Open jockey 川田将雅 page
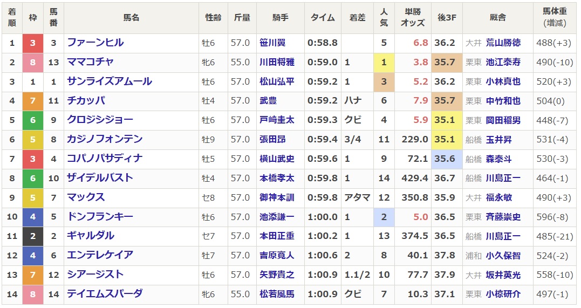The width and height of the screenshot is (581, 308). (x=277, y=62)
